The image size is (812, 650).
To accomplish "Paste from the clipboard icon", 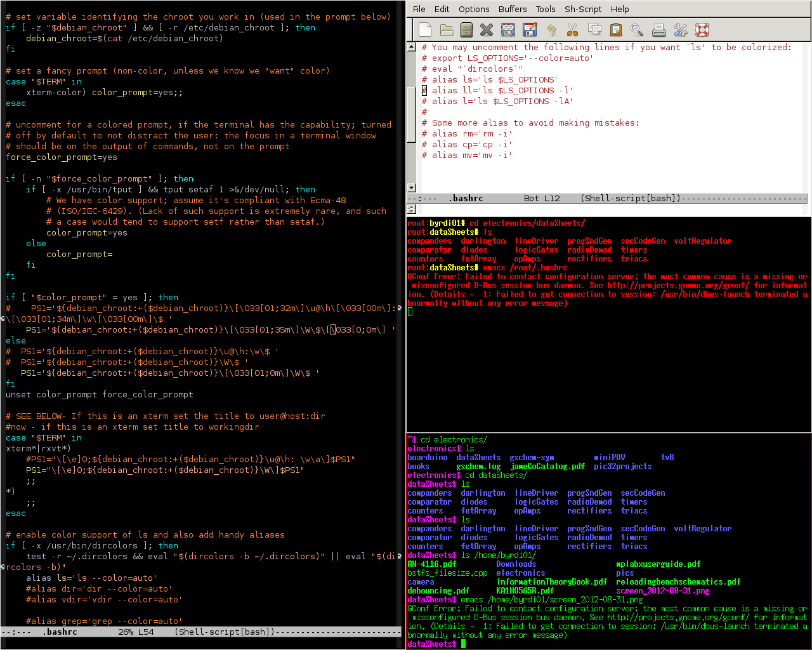I will coord(616,29).
